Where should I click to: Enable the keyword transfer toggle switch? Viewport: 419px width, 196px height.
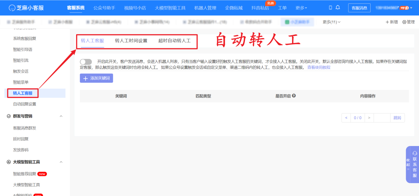click(86, 62)
